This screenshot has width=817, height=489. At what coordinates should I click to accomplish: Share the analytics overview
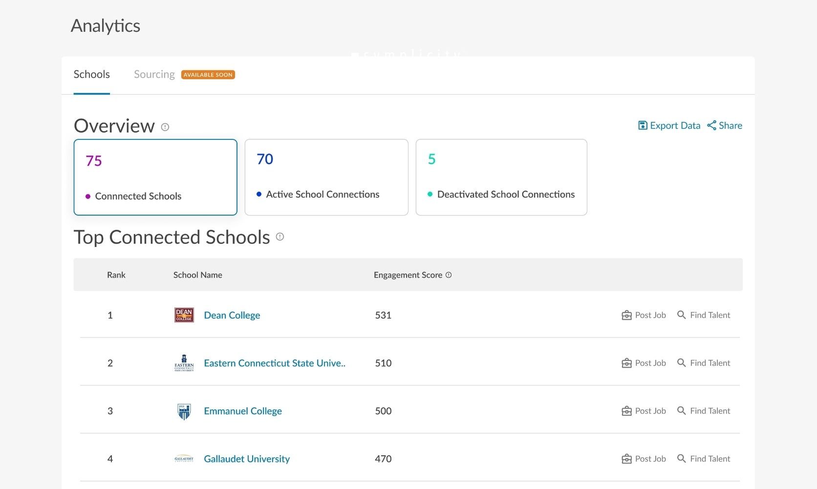coord(725,126)
